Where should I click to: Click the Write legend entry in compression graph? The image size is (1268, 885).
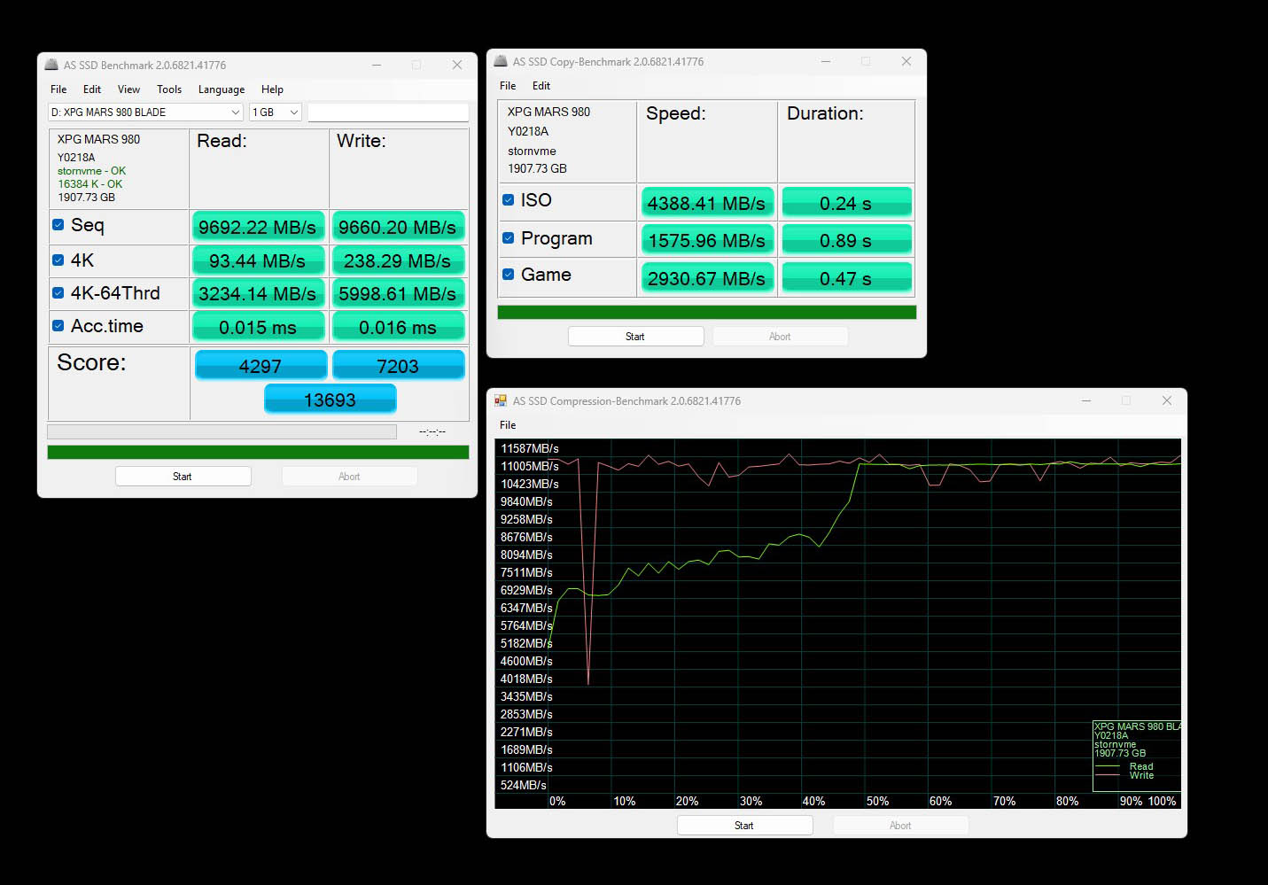coord(1141,775)
